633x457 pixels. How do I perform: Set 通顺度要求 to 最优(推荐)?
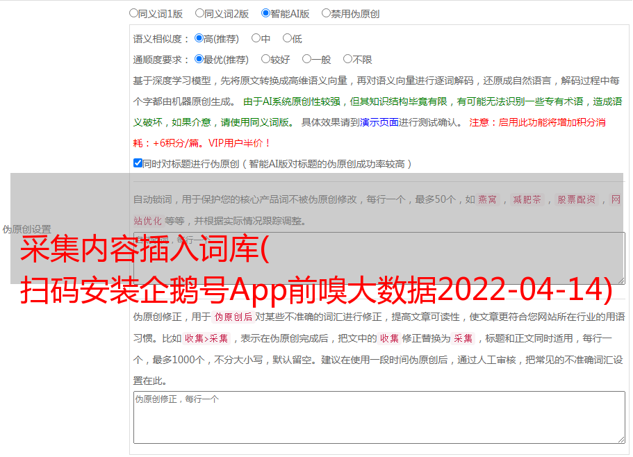(x=199, y=59)
